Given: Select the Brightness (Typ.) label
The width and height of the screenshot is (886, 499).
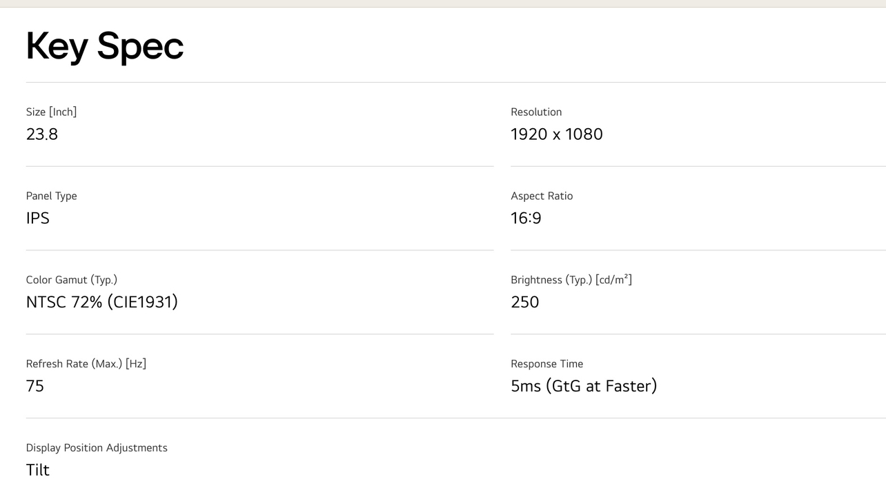Looking at the screenshot, I should pyautogui.click(x=571, y=280).
